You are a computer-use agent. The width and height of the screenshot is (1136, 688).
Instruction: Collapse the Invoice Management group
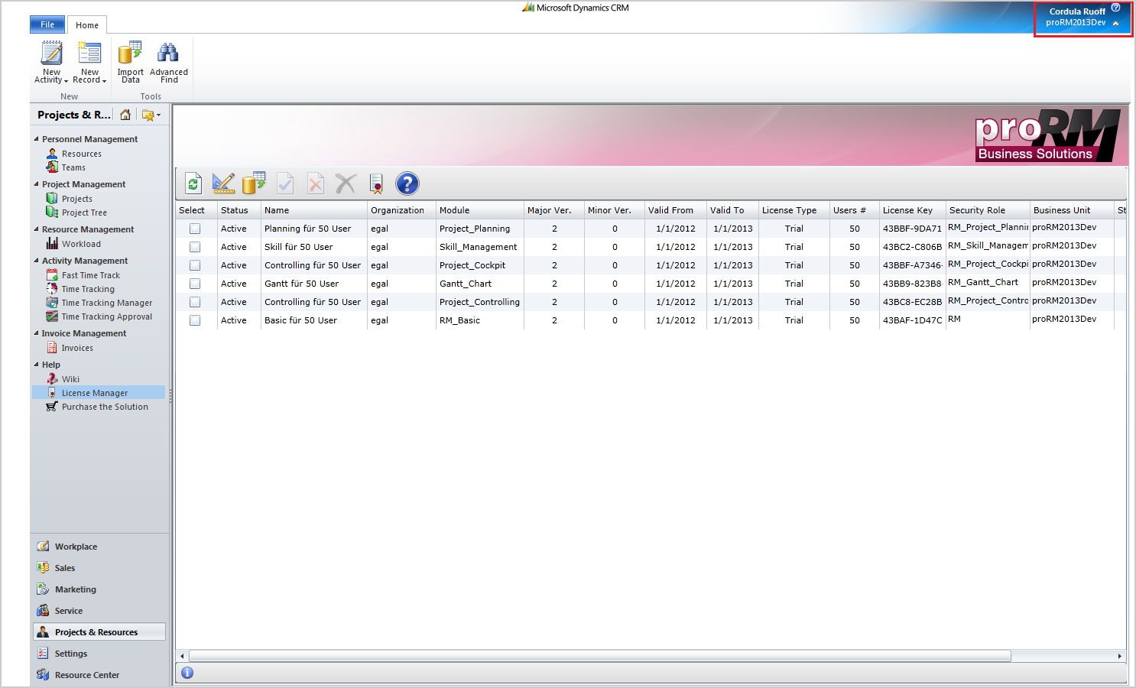pyautogui.click(x=36, y=333)
